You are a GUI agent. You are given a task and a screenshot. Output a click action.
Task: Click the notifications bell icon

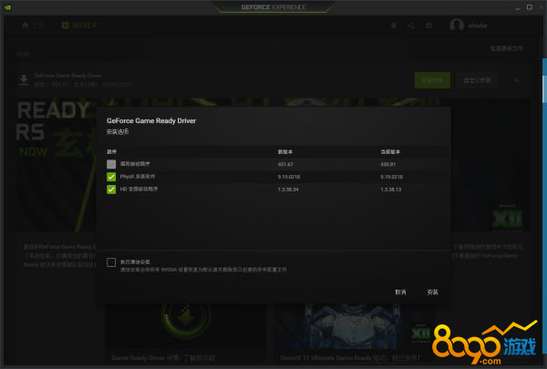pos(393,26)
